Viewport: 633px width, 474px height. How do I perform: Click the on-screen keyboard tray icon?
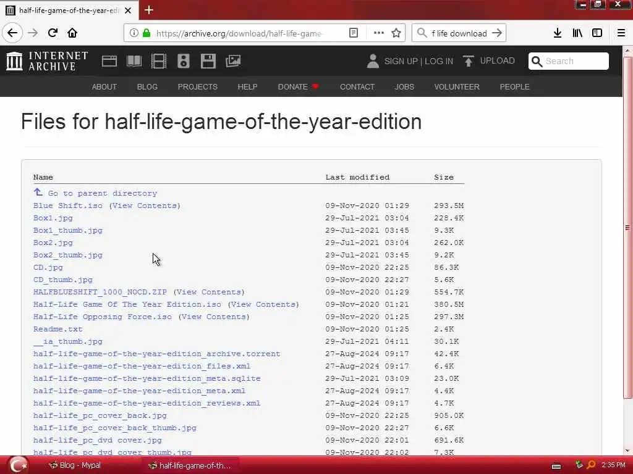(x=556, y=466)
